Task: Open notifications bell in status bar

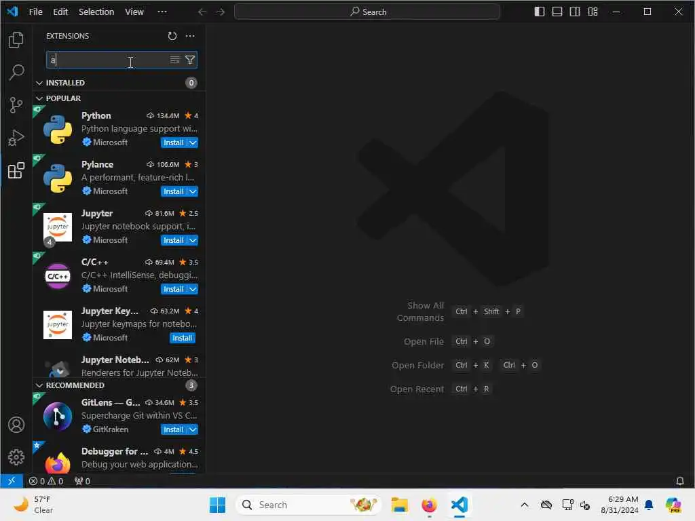Action: coord(679,481)
